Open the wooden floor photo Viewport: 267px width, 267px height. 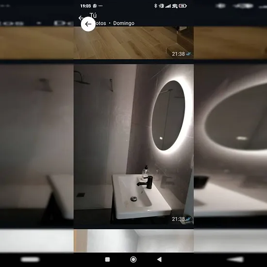pos(133,43)
